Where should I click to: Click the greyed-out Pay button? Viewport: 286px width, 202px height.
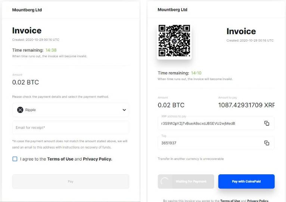(x=71, y=181)
